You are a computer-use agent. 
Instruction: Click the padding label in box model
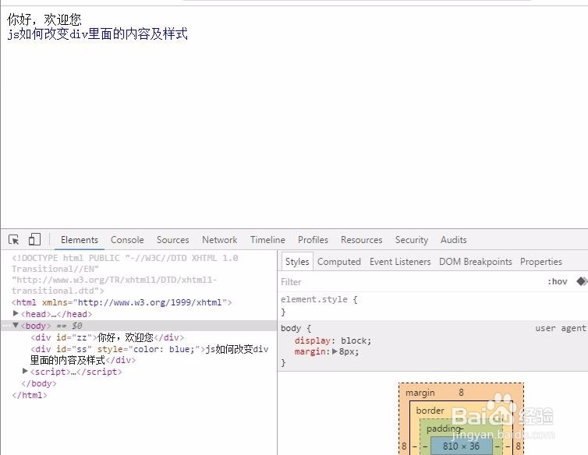(x=444, y=429)
